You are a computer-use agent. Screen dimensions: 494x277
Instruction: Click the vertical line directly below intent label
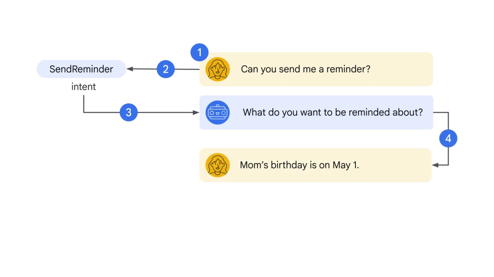(x=83, y=104)
